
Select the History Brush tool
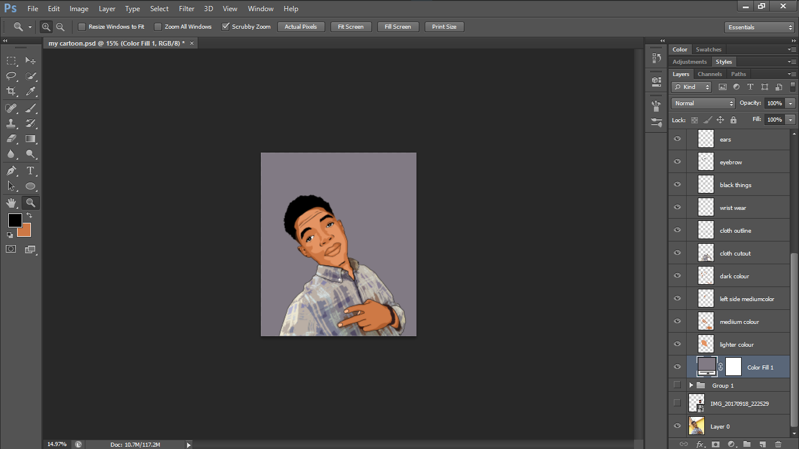[x=30, y=123]
